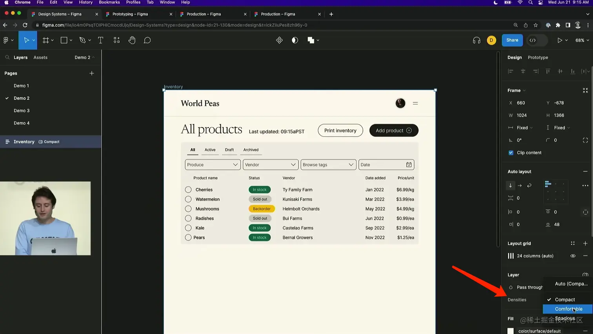Select the Rectangle shape tool
The image size is (593, 334).
click(x=64, y=40)
